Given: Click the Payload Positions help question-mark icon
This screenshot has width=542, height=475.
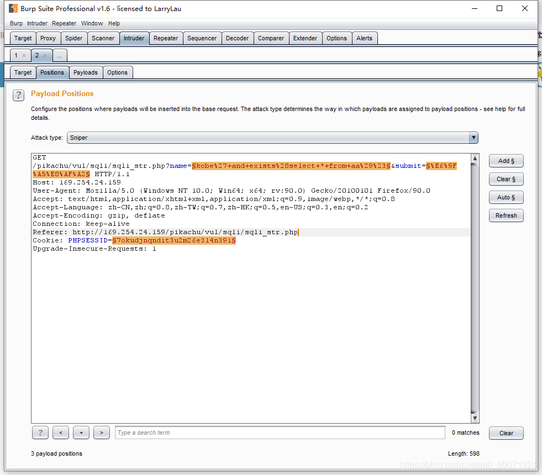Looking at the screenshot, I should 18,95.
